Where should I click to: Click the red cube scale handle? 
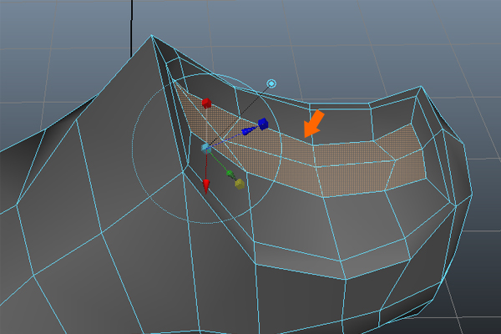pyautogui.click(x=207, y=104)
